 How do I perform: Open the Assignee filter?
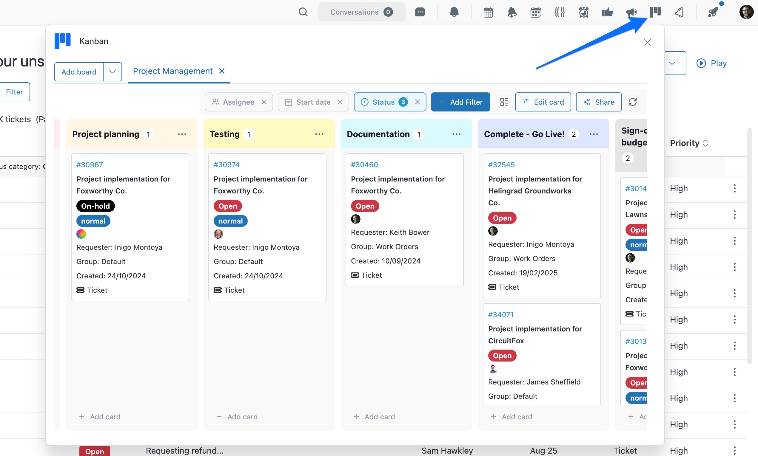coord(233,102)
